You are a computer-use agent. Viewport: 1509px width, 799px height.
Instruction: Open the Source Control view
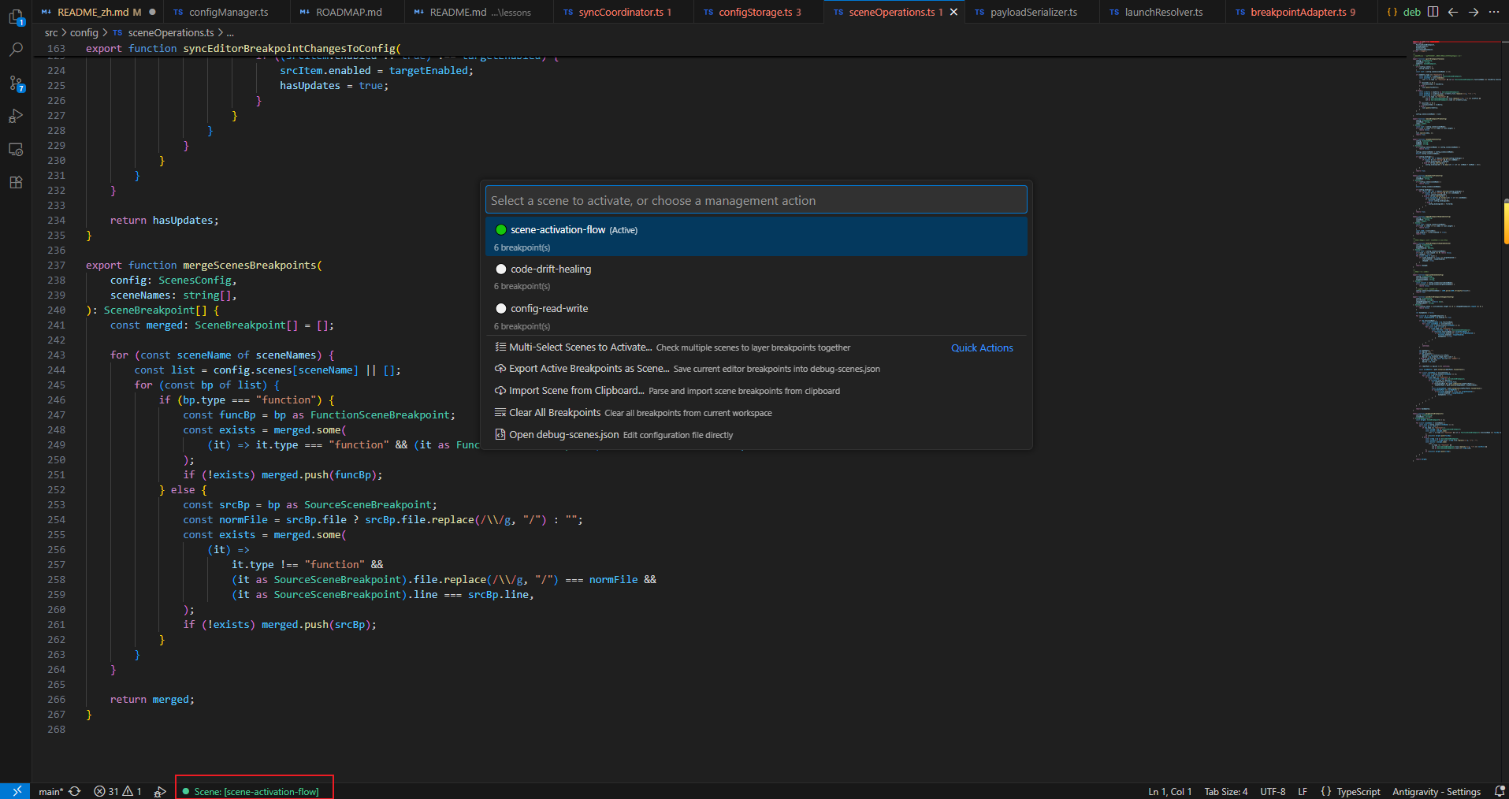coord(16,83)
